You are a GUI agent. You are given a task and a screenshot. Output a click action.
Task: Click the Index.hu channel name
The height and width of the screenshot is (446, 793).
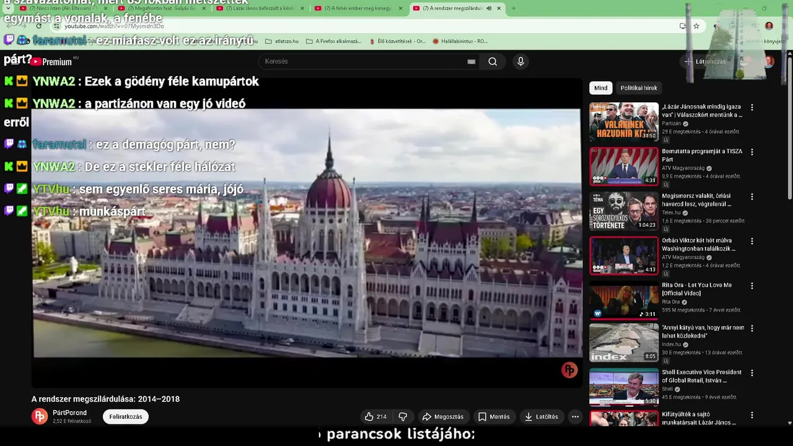(x=672, y=344)
